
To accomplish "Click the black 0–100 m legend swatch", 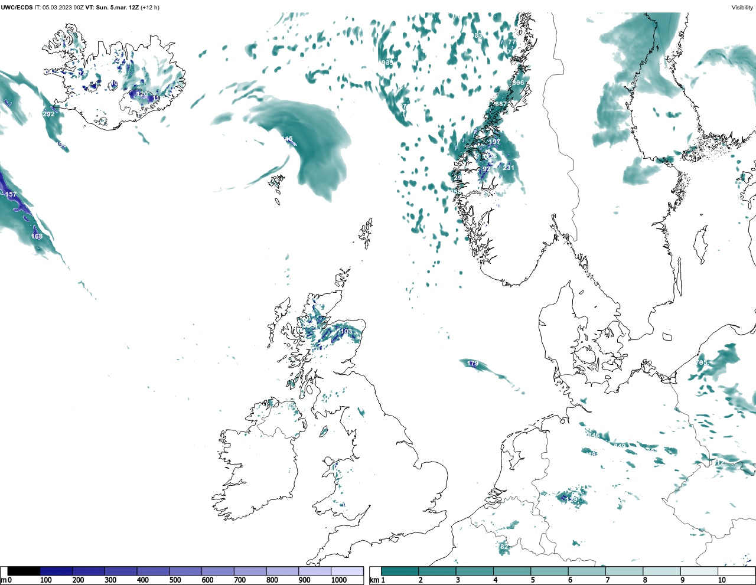I will [x=24, y=571].
